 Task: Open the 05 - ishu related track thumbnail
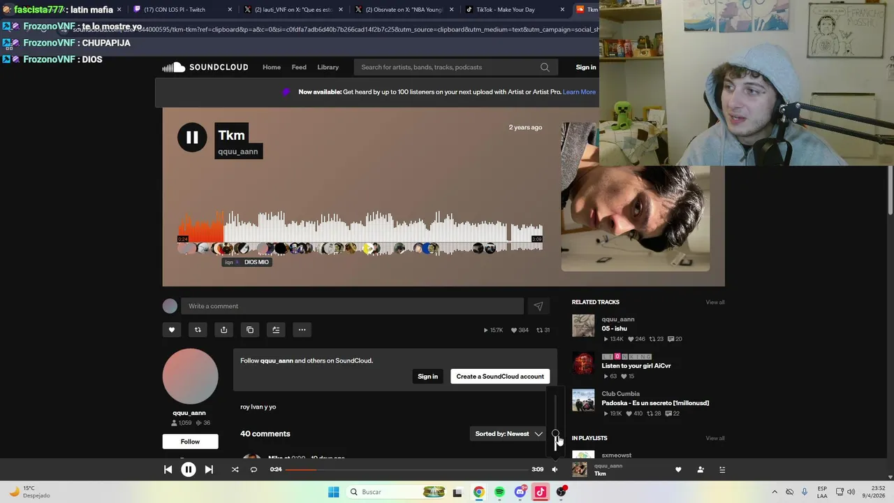tap(583, 326)
